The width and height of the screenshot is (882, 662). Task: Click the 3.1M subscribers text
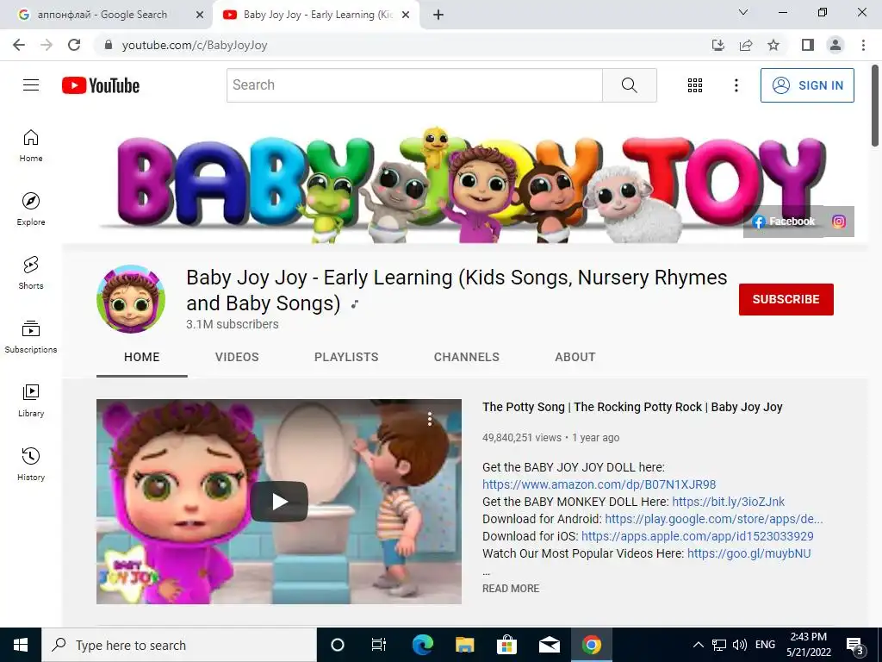coord(233,324)
